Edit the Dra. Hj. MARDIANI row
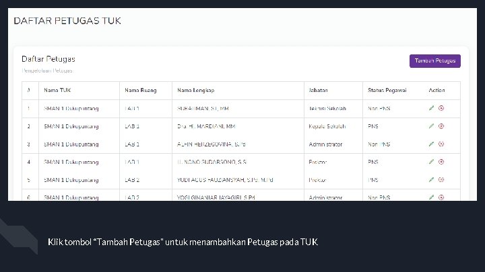Image resolution: width=485 pixels, height=272 pixels. [431, 126]
